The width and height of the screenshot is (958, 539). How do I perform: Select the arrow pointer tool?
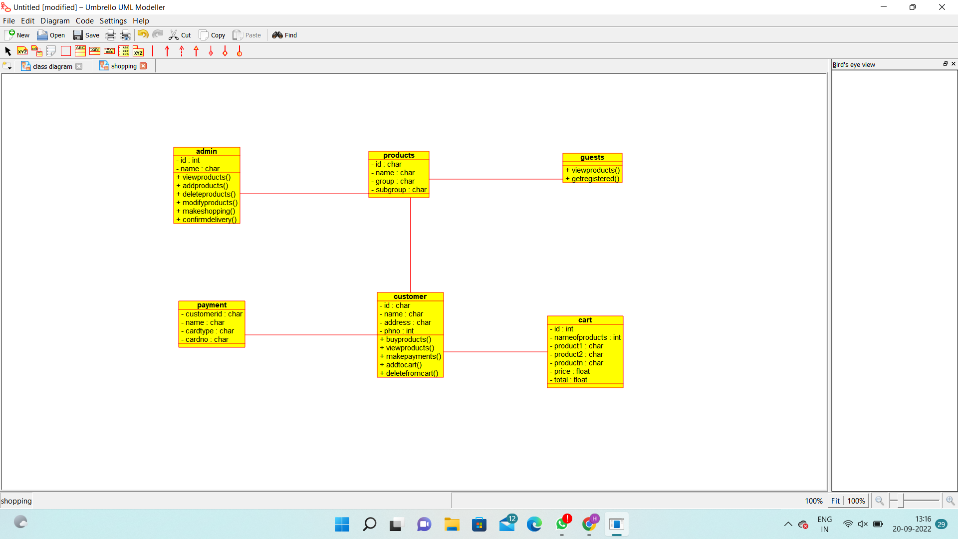7,51
